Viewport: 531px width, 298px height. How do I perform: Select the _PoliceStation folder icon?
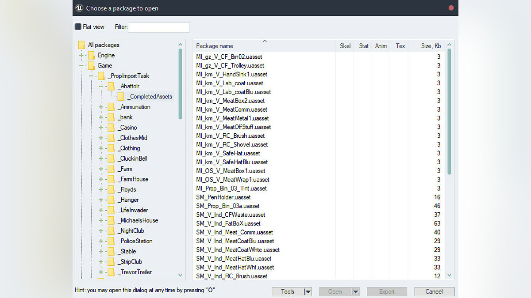pos(111,241)
